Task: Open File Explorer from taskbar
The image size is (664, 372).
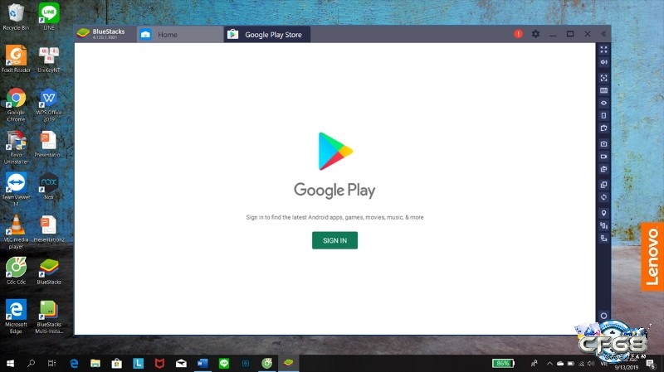Action: click(x=95, y=363)
